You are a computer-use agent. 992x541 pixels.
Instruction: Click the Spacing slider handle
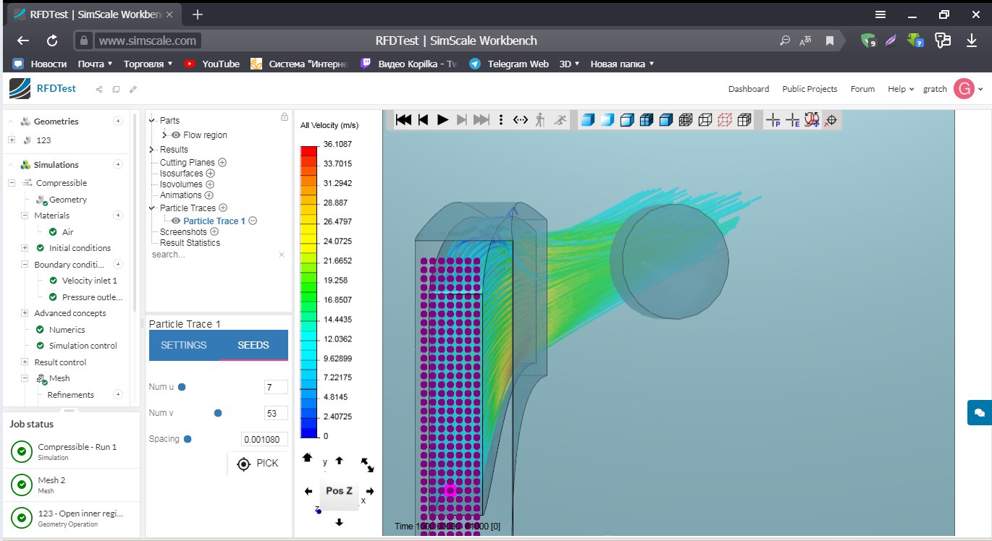[x=188, y=439]
